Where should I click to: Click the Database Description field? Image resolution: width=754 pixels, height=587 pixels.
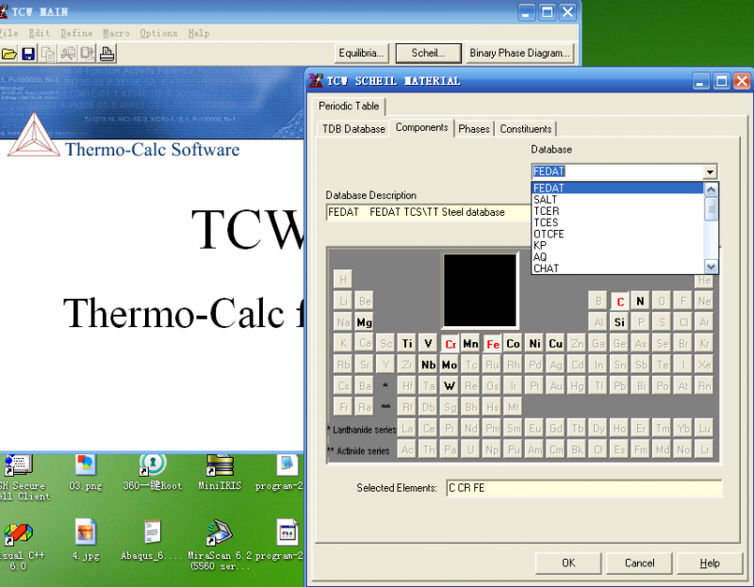pos(428,212)
